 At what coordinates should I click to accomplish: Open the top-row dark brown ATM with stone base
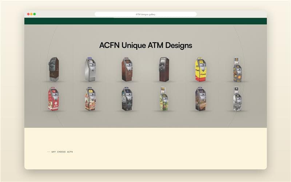point(53,69)
